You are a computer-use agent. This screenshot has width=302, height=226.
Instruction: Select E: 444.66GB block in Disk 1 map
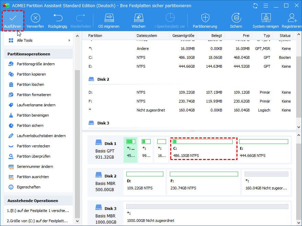pyautogui.click(x=264, y=150)
